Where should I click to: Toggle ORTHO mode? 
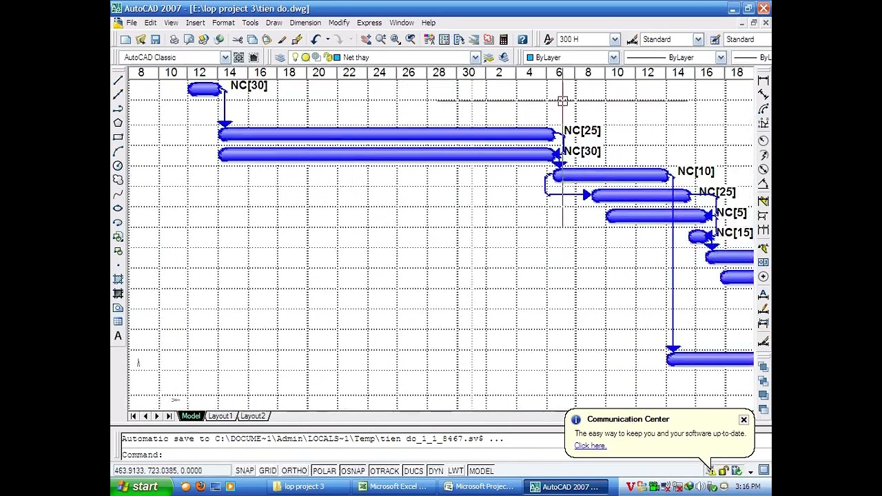click(x=294, y=471)
